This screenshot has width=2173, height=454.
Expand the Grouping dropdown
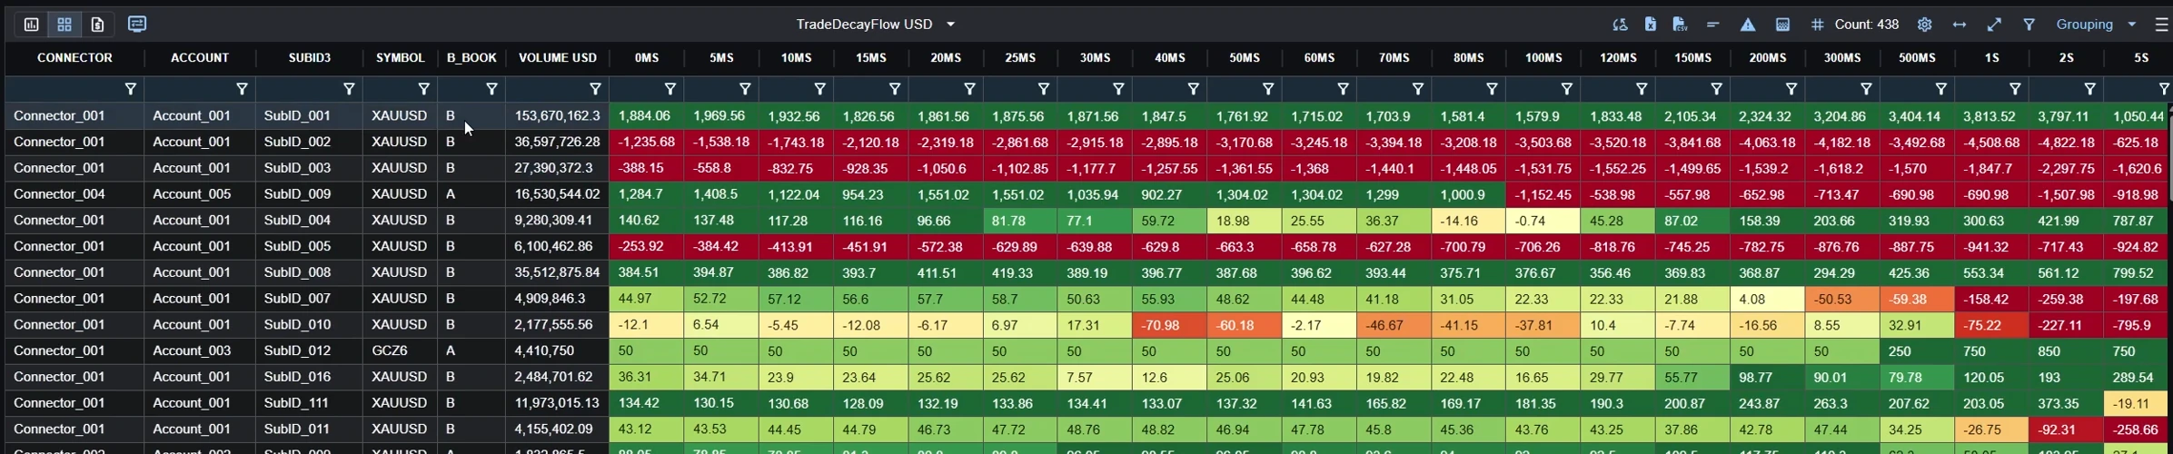click(2096, 25)
